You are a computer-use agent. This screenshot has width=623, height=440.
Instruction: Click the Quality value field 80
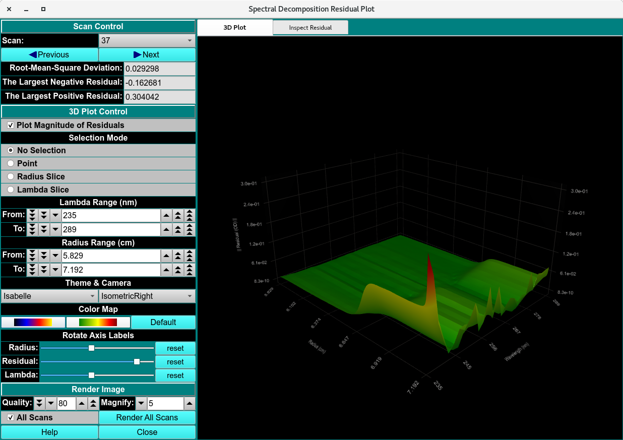tap(66, 403)
